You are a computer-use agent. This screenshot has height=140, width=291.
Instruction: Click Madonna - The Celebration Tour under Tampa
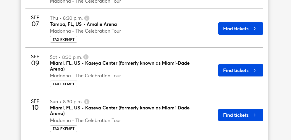[85, 31]
